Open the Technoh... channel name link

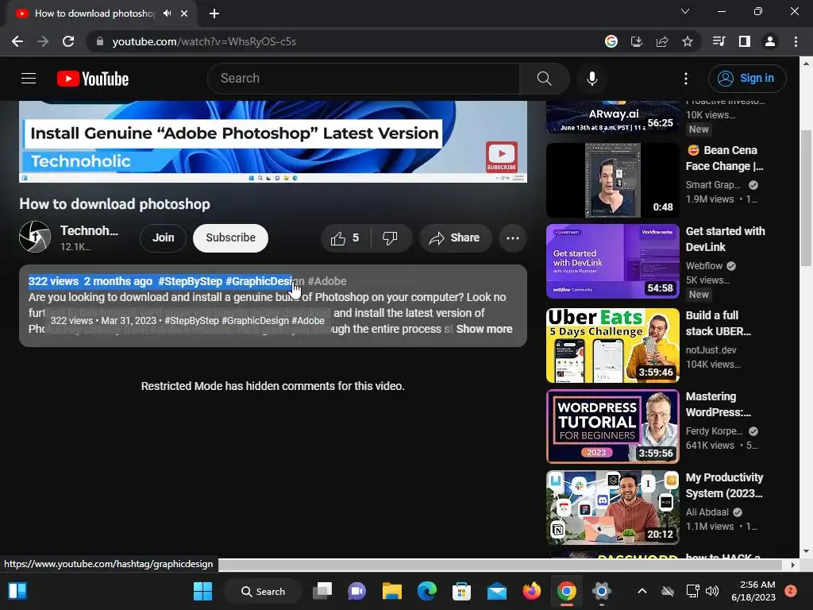click(x=89, y=231)
